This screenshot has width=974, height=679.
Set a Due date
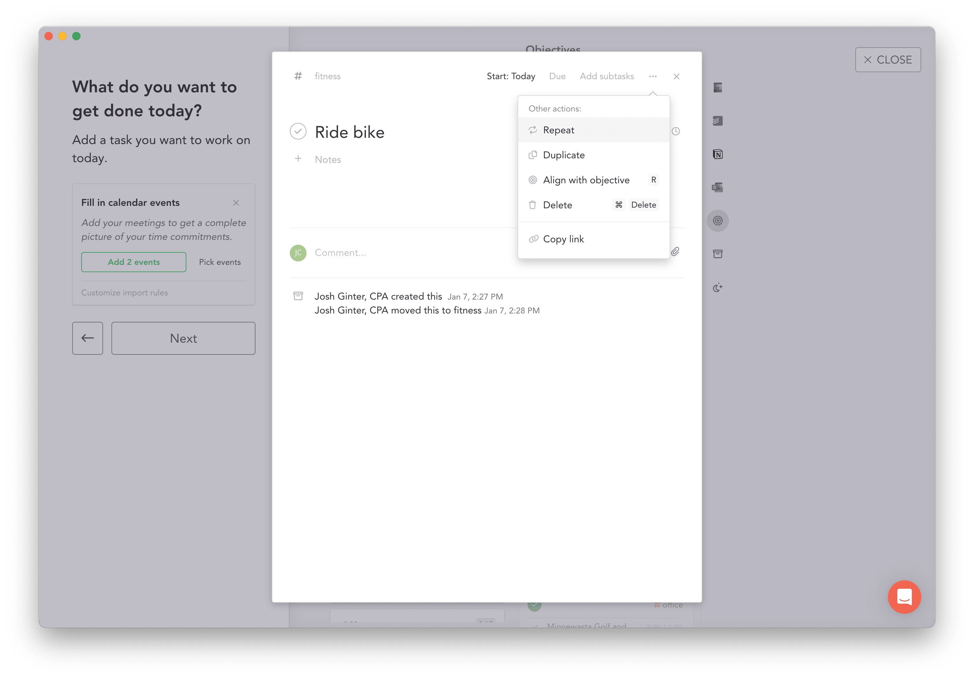557,76
